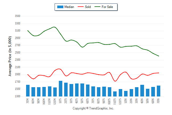Viewport: 172px width, 115px height.
Task: Click the Average Price axis title
Action: coord(10,56)
